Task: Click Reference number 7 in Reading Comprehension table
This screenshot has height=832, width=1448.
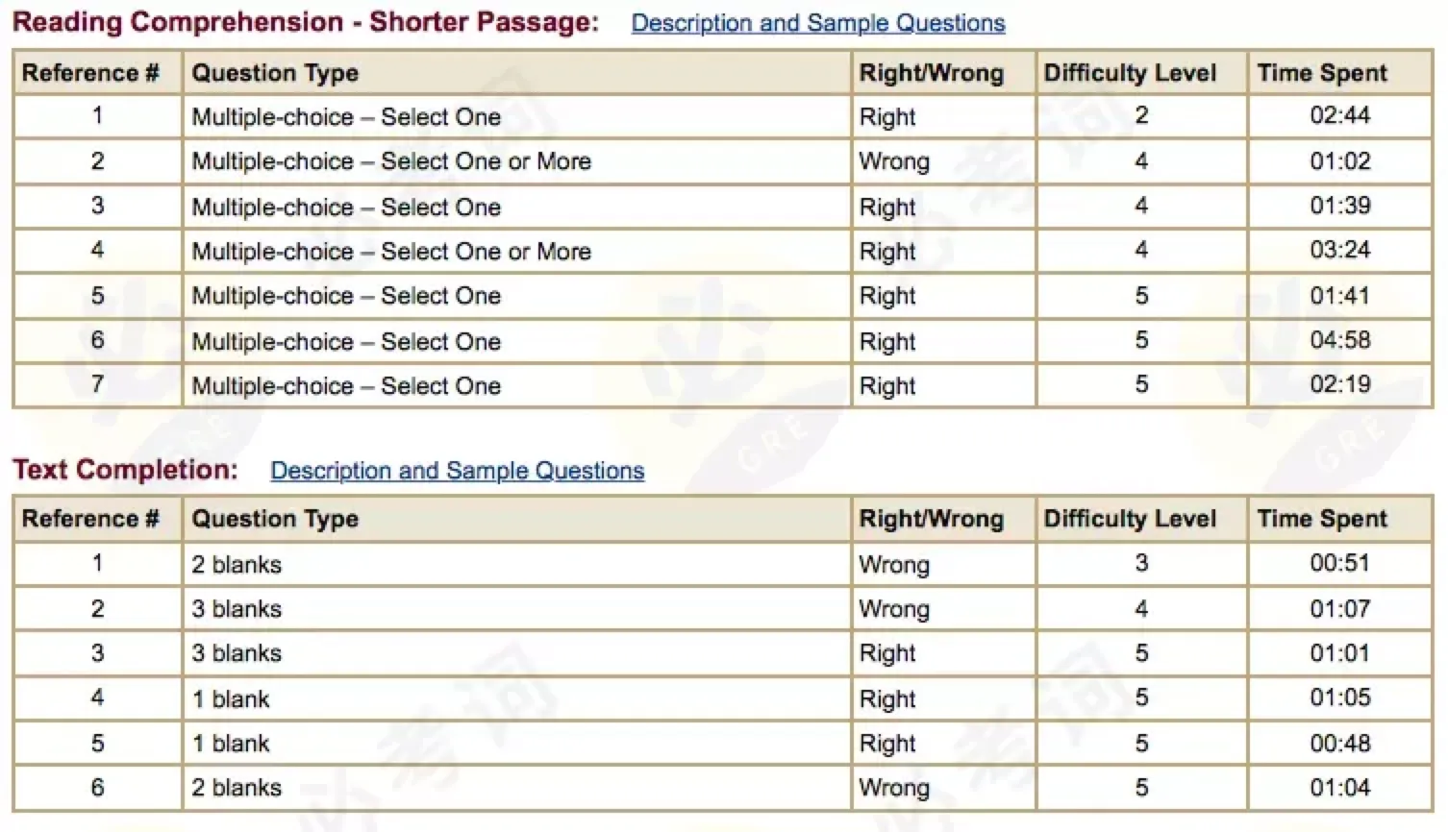Action: (x=97, y=385)
